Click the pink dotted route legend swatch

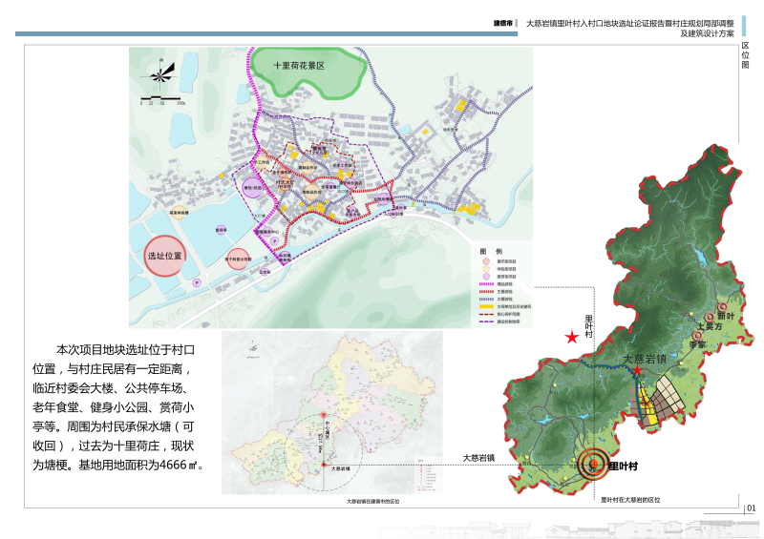(x=486, y=284)
